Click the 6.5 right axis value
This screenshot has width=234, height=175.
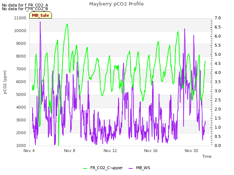[218, 27]
